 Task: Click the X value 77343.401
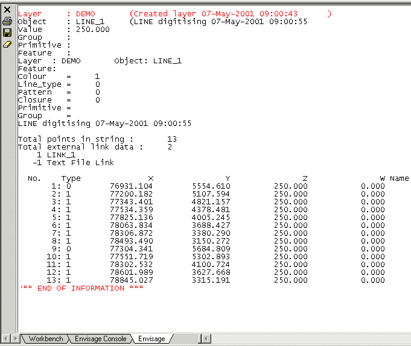tap(131, 202)
